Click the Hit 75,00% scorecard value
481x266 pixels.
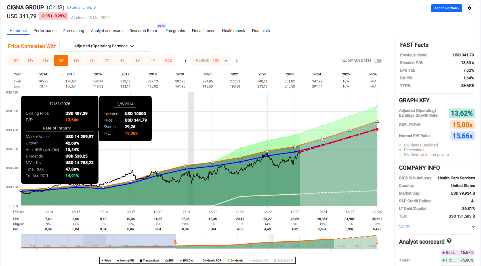coord(458,260)
